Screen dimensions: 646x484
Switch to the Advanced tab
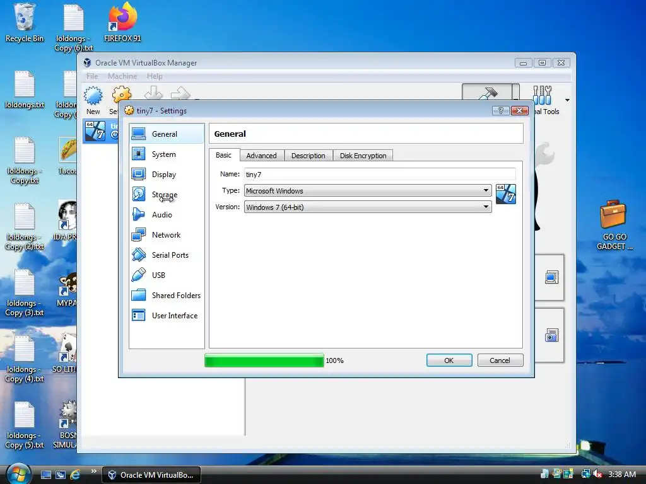pyautogui.click(x=261, y=156)
